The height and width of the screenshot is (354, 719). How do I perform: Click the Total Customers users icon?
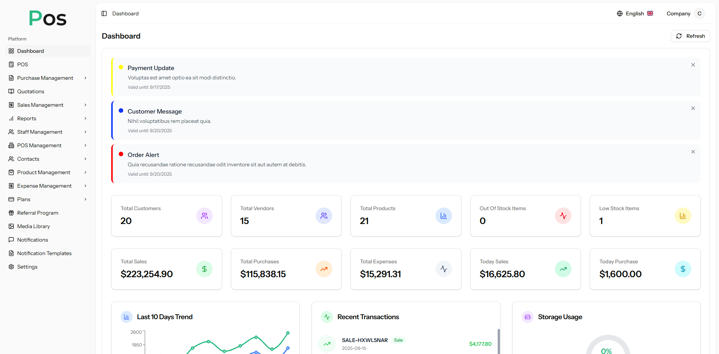click(204, 216)
